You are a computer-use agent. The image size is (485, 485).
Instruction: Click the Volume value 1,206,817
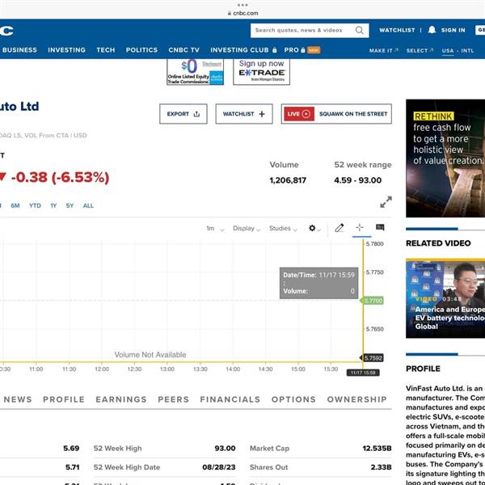click(x=288, y=180)
